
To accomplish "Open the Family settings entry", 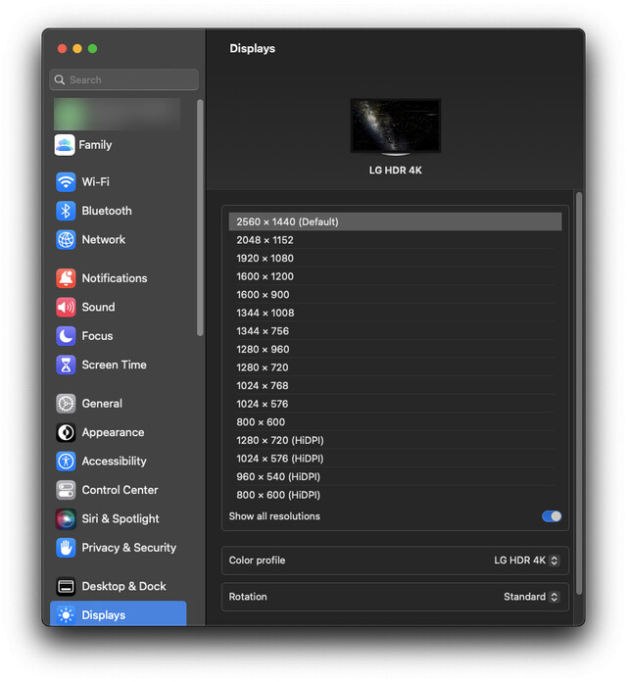I will [95, 145].
